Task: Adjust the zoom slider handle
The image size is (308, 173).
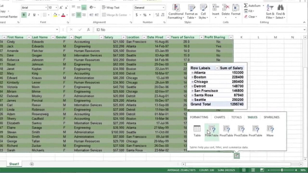Action: click(x=282, y=170)
